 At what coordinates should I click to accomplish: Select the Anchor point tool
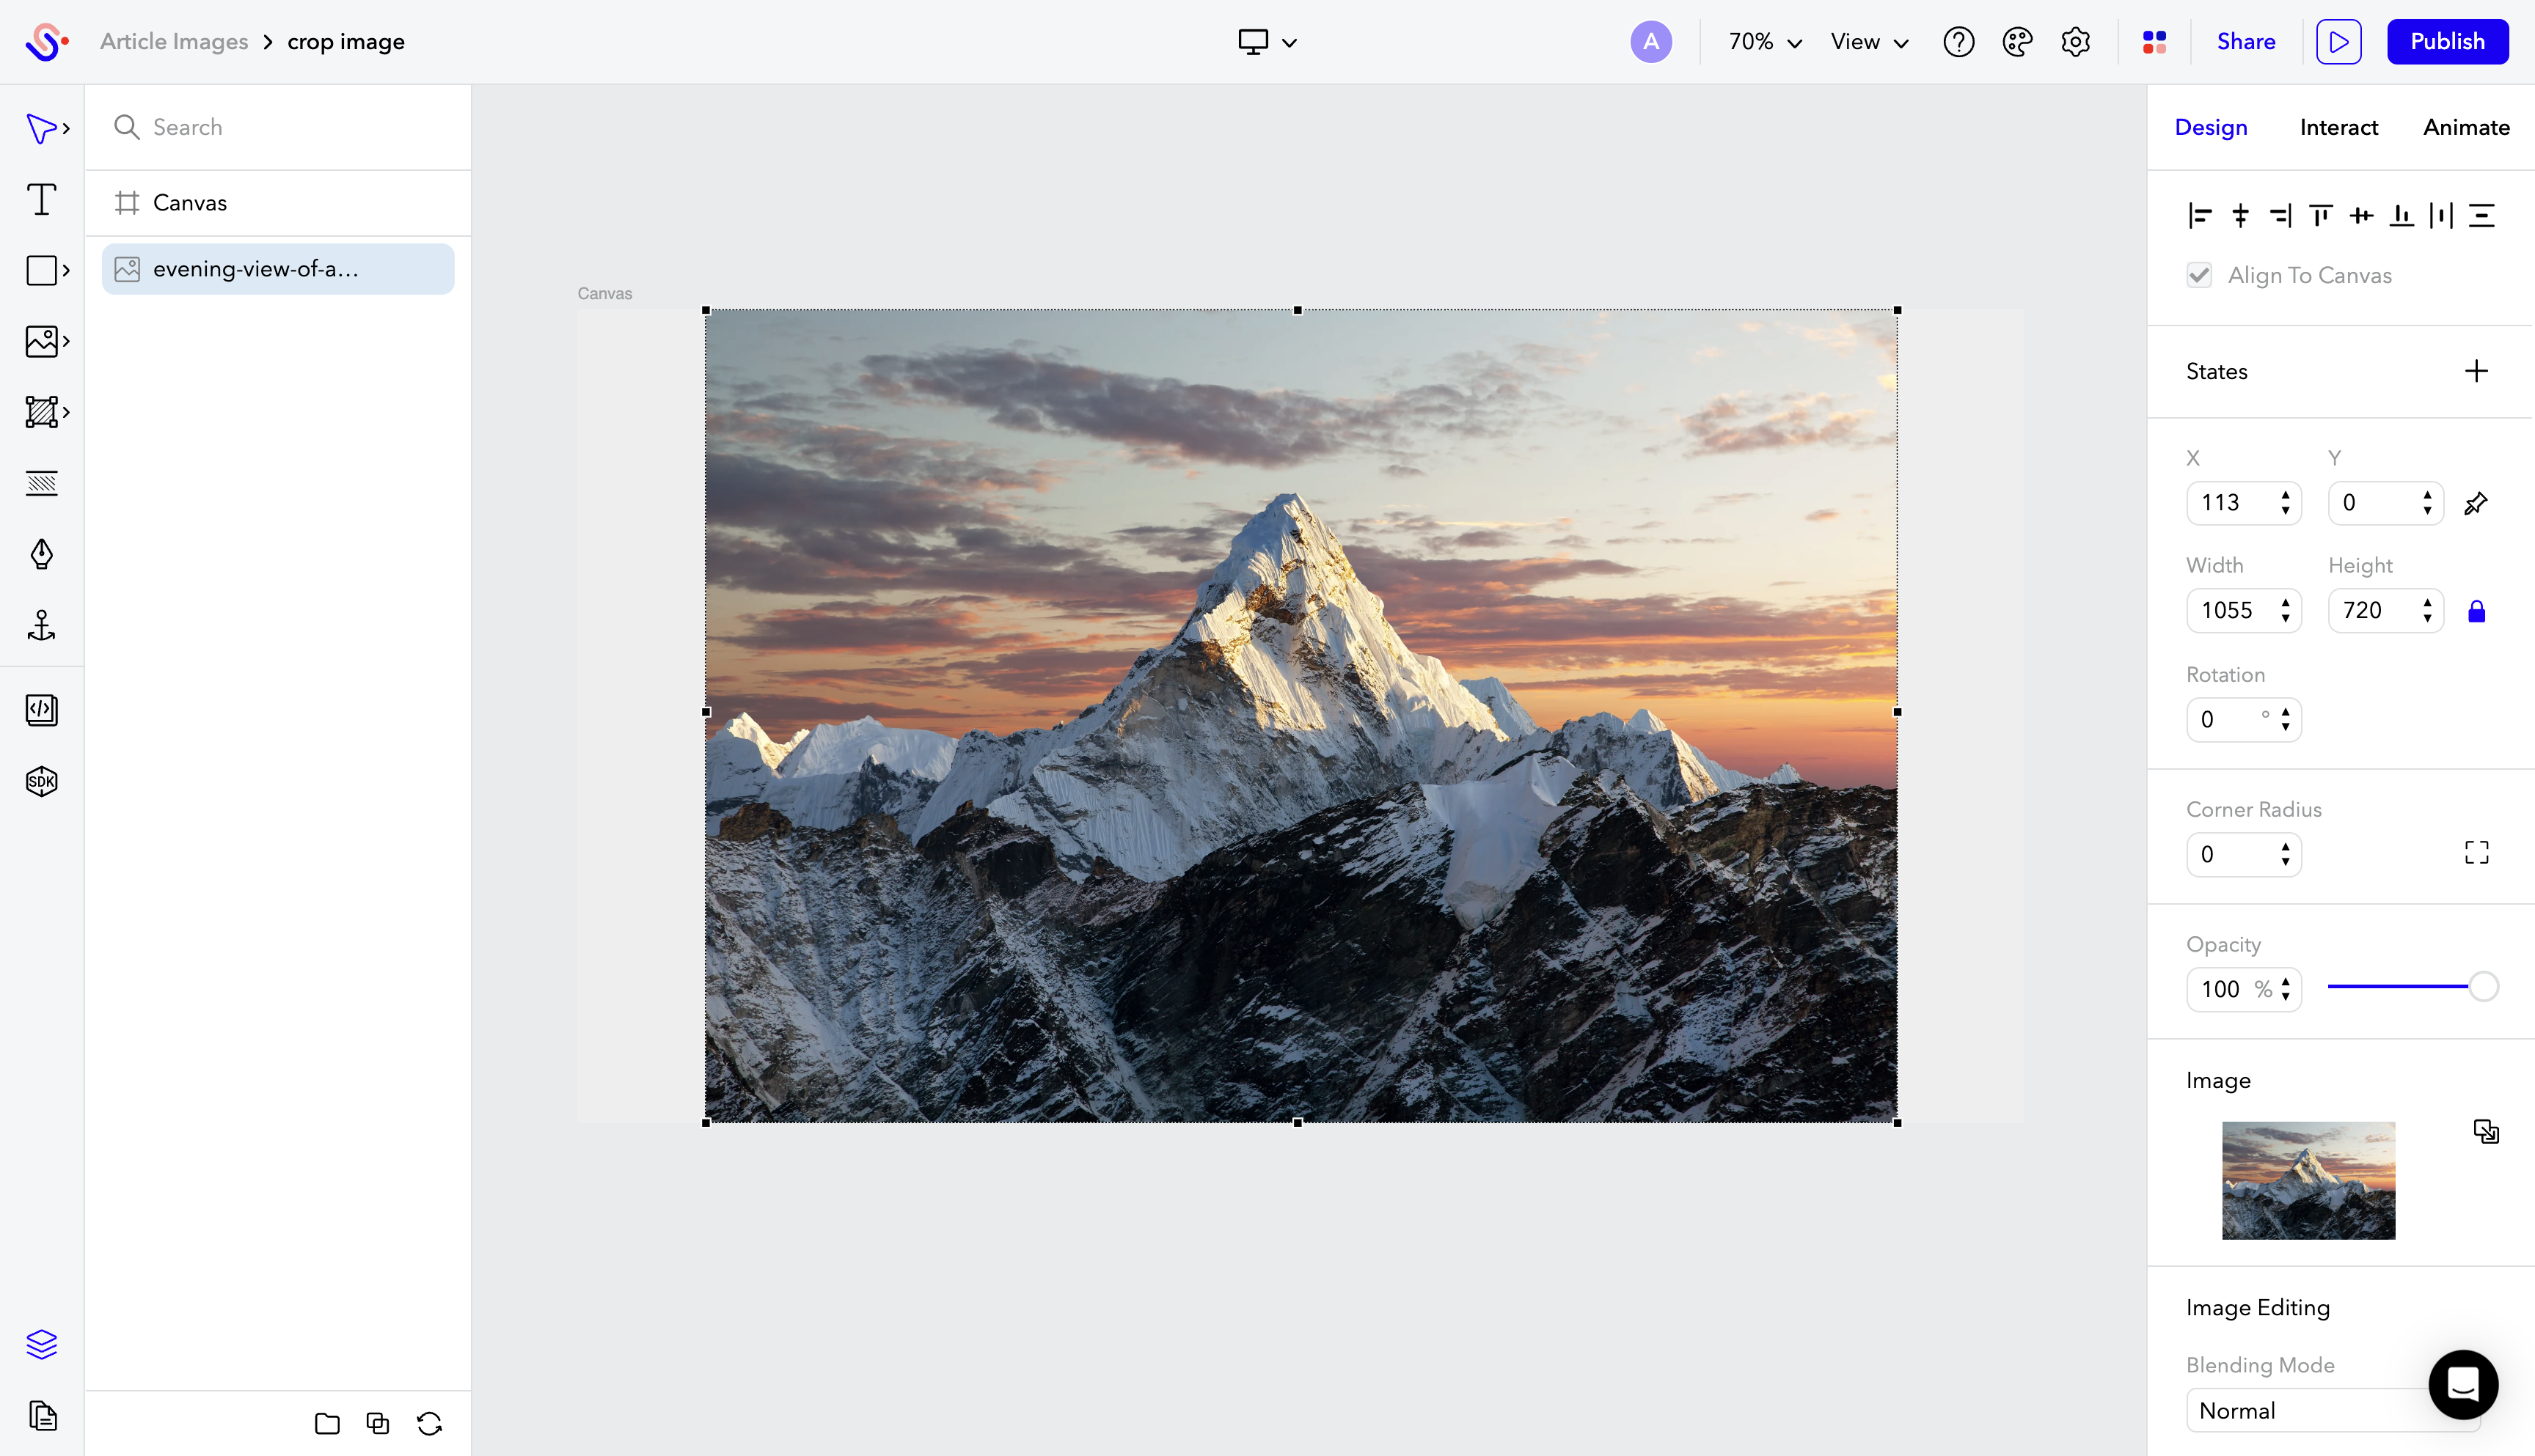click(x=42, y=625)
